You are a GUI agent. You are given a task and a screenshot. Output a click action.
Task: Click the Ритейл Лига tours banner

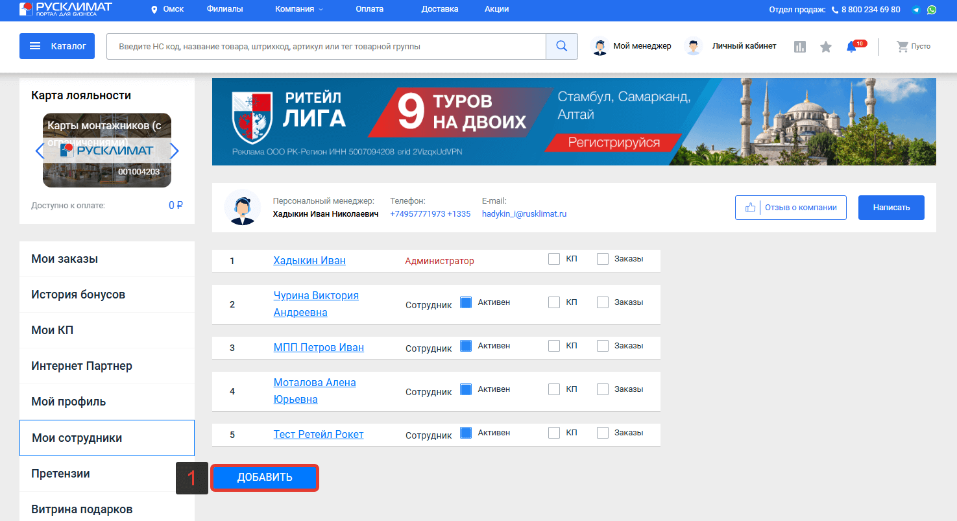click(574, 121)
